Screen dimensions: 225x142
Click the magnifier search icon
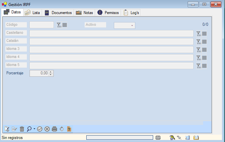pyautogui.click(x=29, y=129)
